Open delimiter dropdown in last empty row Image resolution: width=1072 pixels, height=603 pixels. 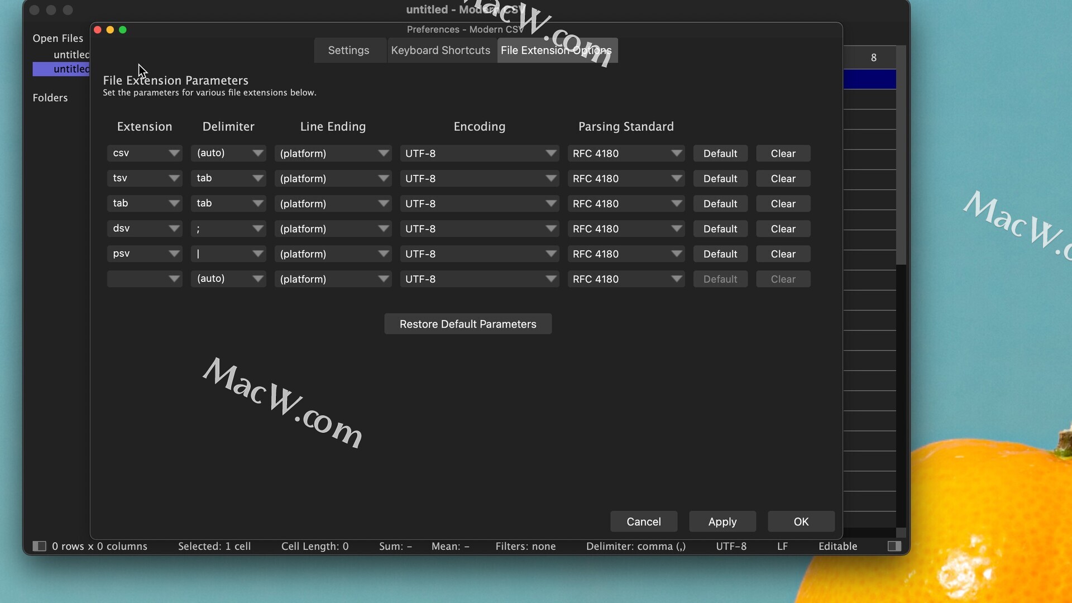(228, 279)
